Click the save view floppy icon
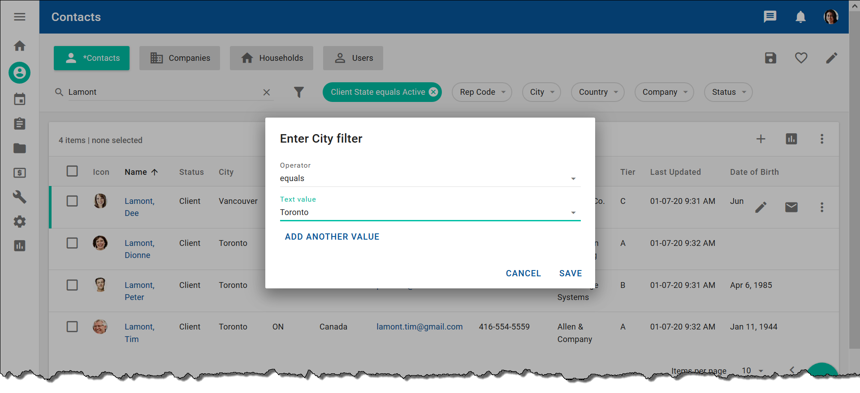 click(x=770, y=58)
